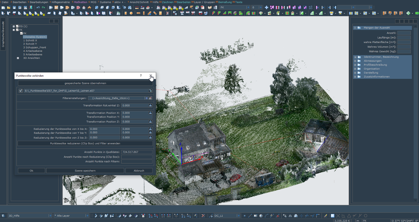
Task: Click Punktewolke reduzieren und Filter anwenden
Action: 85,143
